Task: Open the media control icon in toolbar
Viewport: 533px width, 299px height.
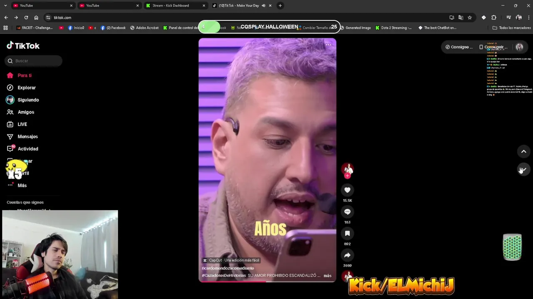Action: [x=508, y=17]
